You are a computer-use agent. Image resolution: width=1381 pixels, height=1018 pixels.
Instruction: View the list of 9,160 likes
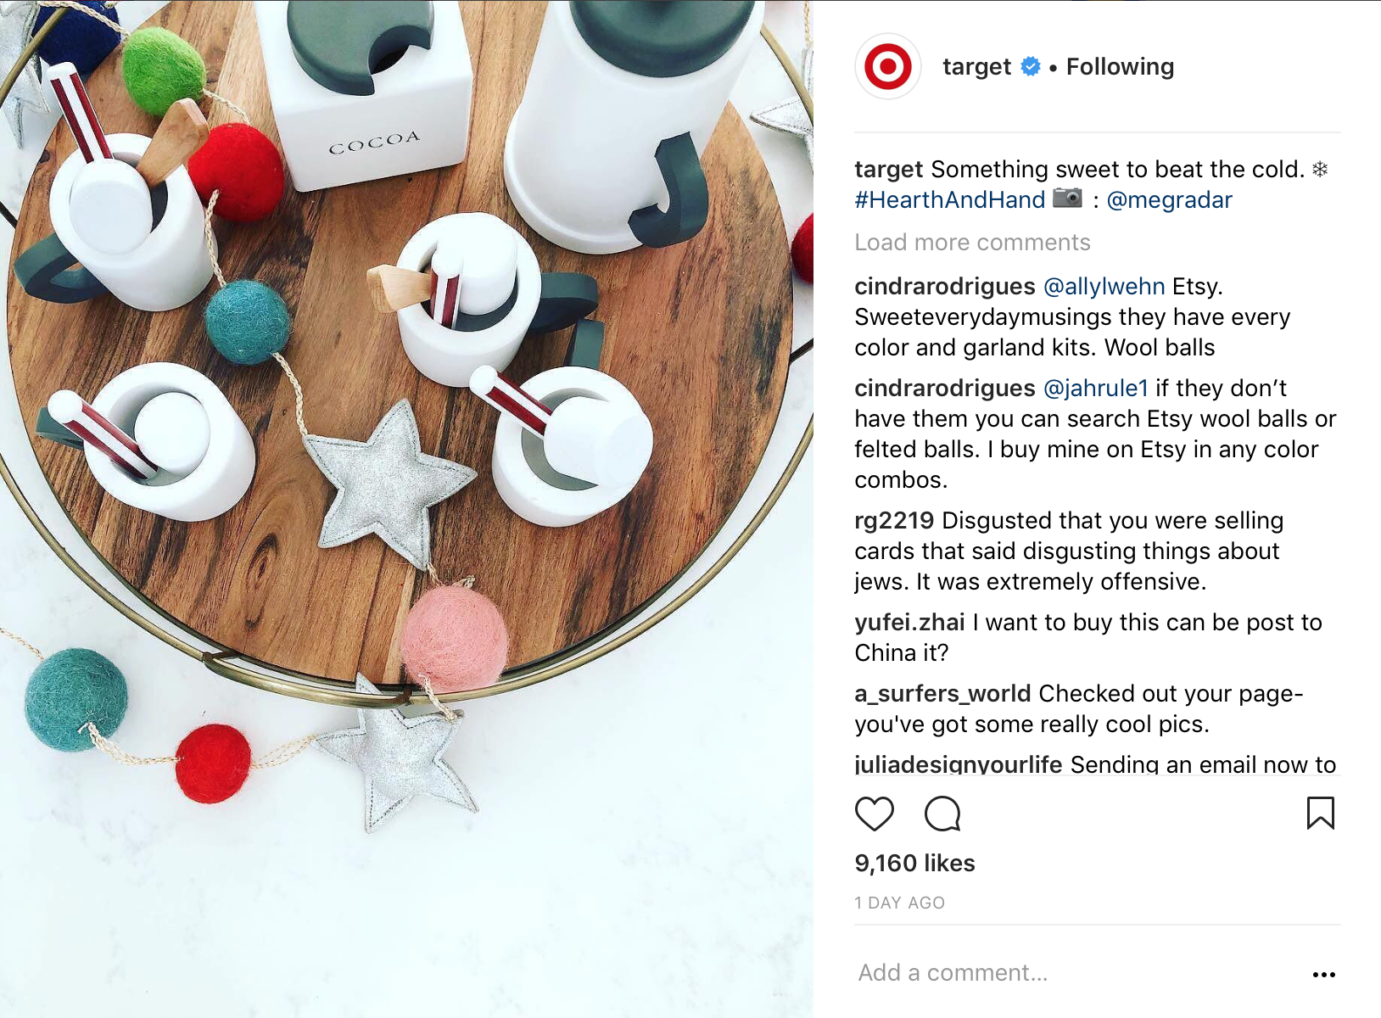pos(914,864)
